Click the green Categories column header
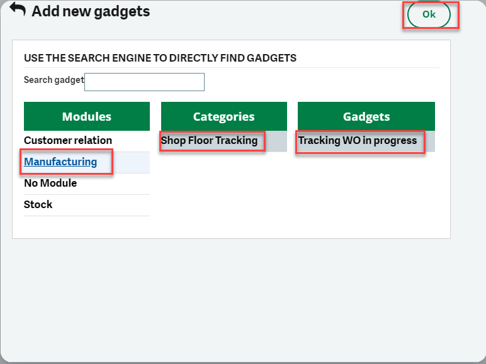The height and width of the screenshot is (364, 486). pos(223,116)
